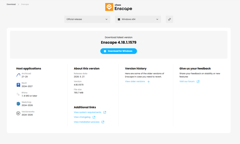Click external-link icon beside View installation process

coord(103,122)
